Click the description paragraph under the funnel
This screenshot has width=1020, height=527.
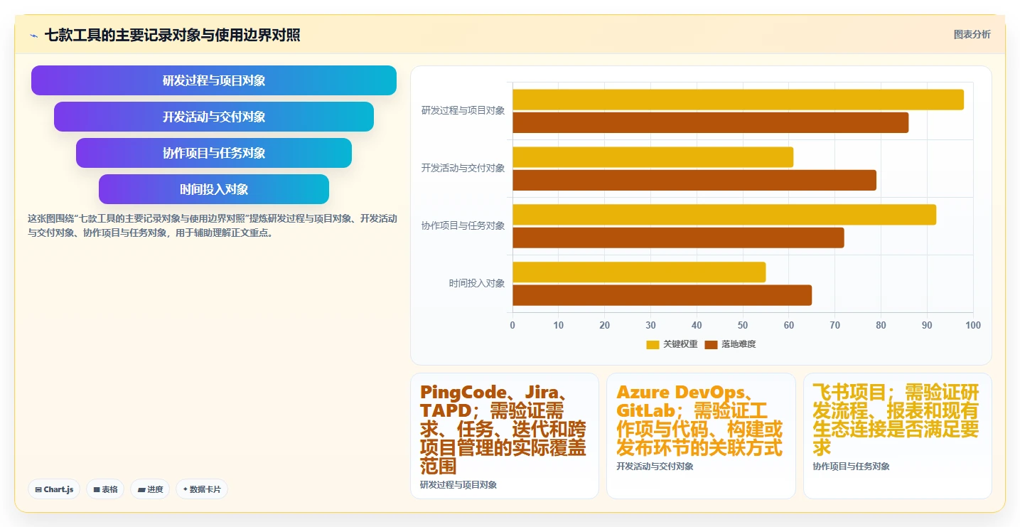point(212,225)
